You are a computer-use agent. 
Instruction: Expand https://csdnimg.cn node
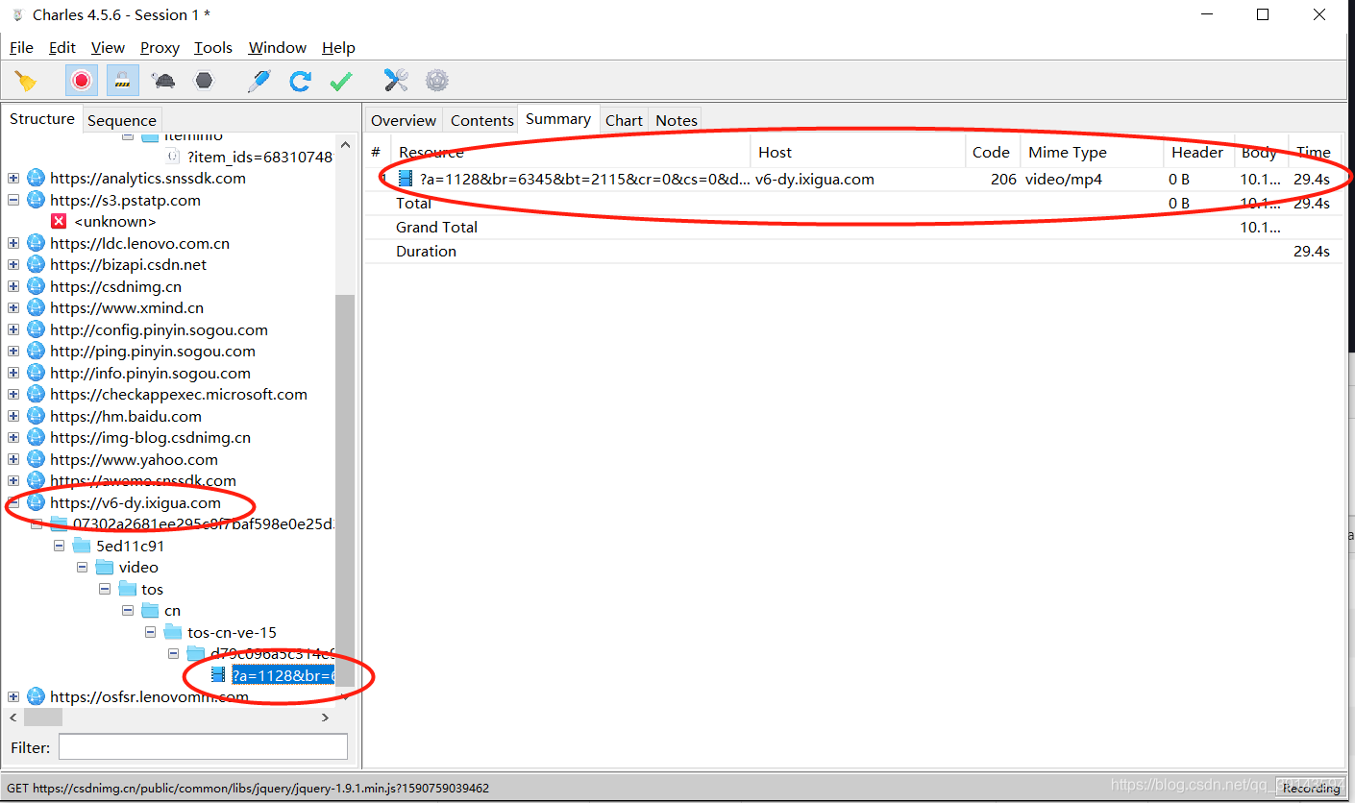[x=13, y=287]
